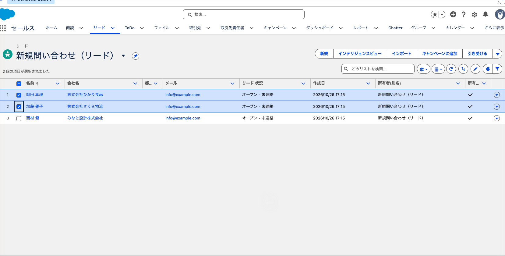This screenshot has width=505, height=256.
Task: Click the pencil inline edit icon
Action: [475, 69]
